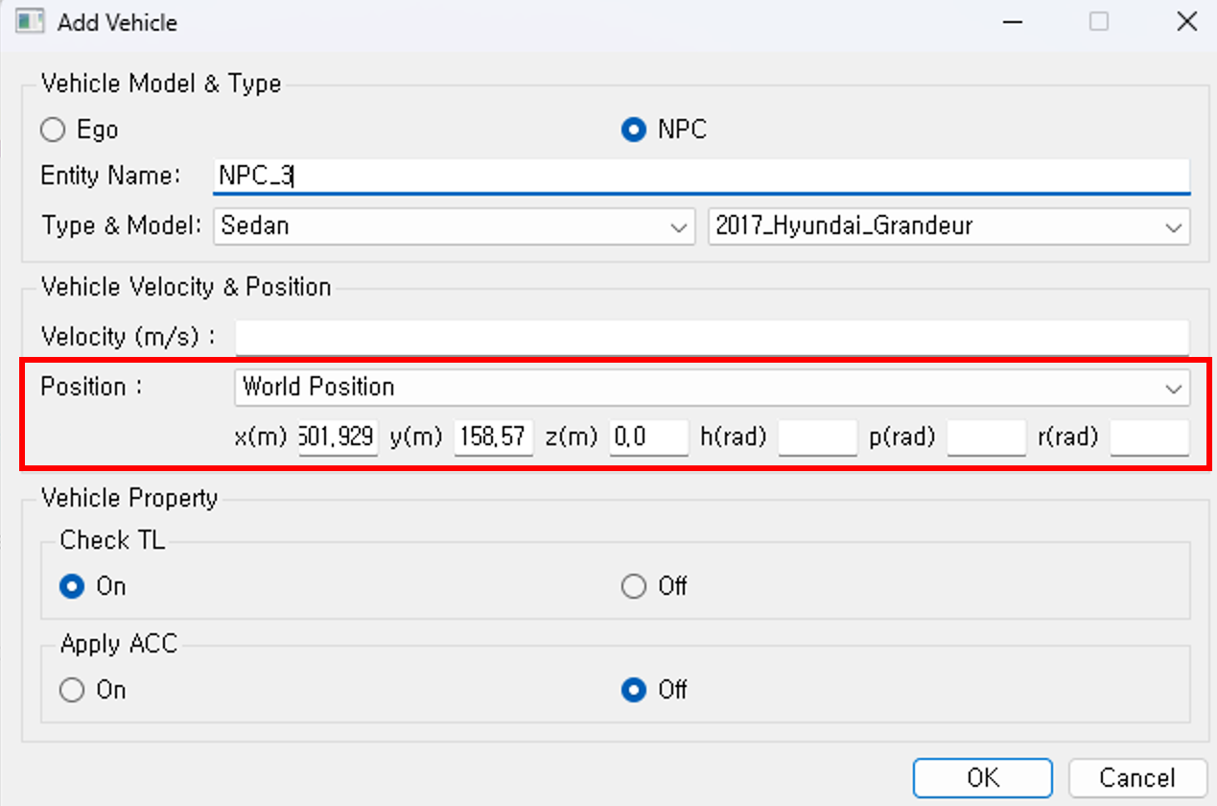1217x806 pixels.
Task: Select the NPC radio button
Action: [634, 130]
